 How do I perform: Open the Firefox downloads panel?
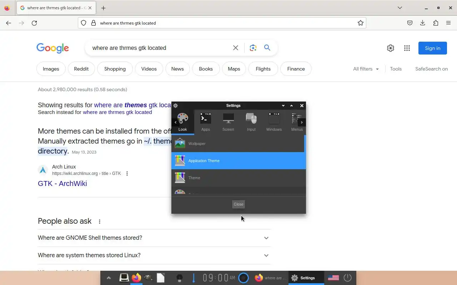click(423, 23)
